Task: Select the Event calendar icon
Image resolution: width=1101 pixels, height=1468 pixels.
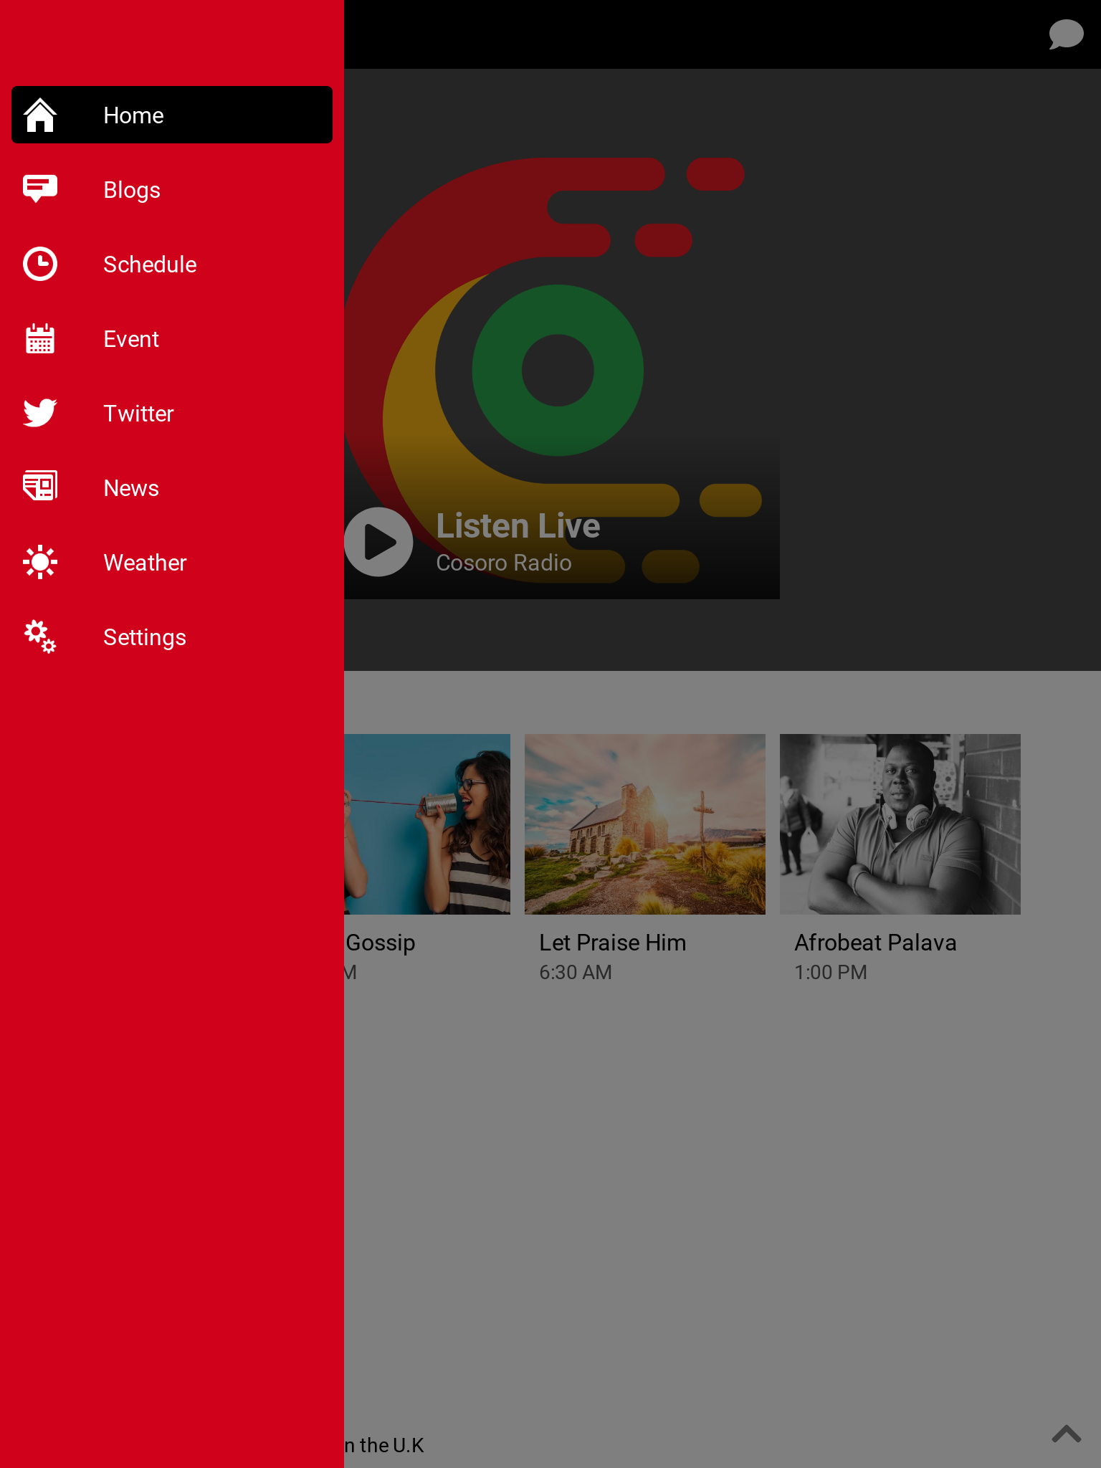Action: click(x=40, y=339)
